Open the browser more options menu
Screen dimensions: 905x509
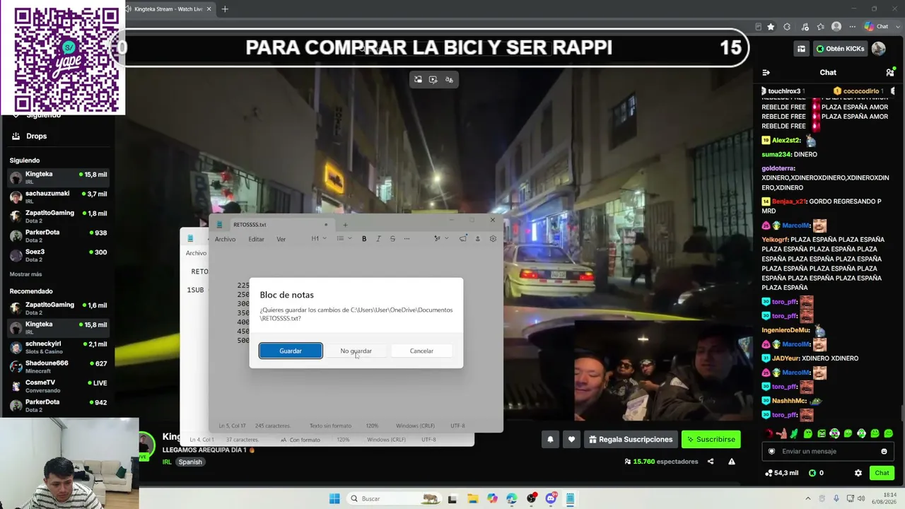853,27
